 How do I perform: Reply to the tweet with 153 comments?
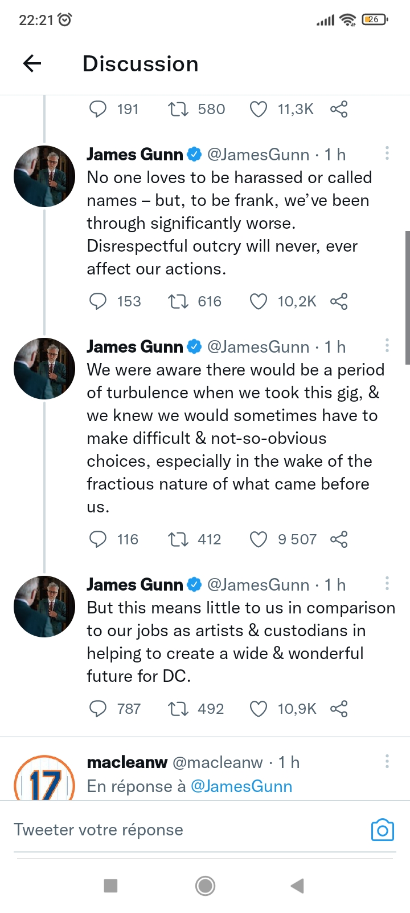tap(98, 301)
